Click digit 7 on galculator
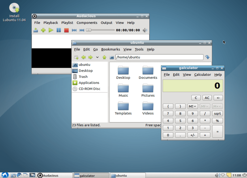Screen dimensions: 247x178 (x=168, y=113)
